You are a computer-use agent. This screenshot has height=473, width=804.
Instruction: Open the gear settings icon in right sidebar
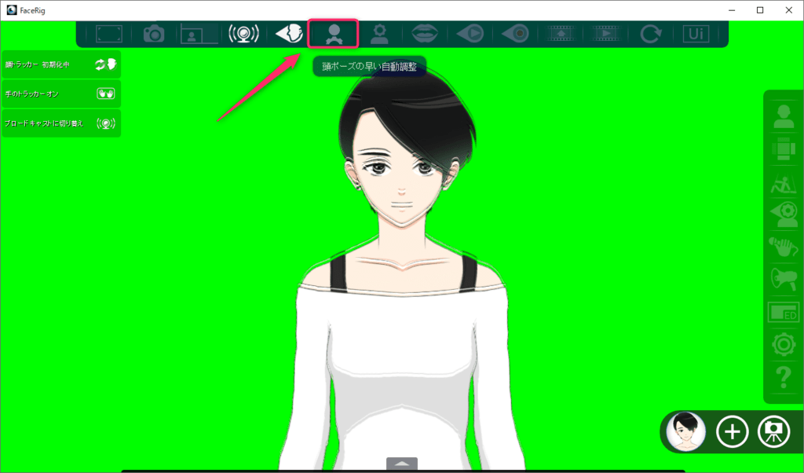click(x=783, y=345)
